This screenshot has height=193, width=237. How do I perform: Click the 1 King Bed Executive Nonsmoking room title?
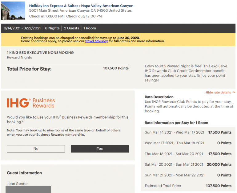click(x=40, y=53)
